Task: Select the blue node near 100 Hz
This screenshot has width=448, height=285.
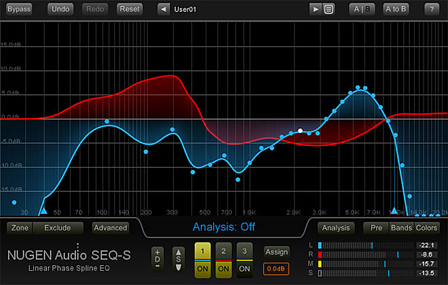Action: point(107,121)
